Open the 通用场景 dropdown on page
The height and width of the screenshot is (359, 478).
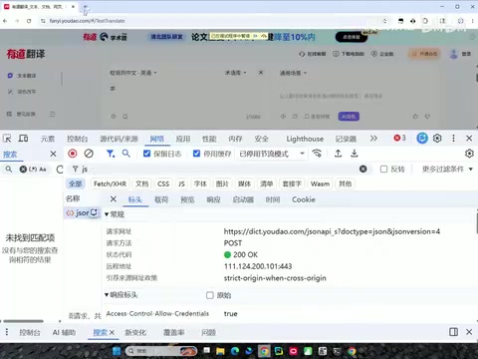click(294, 73)
